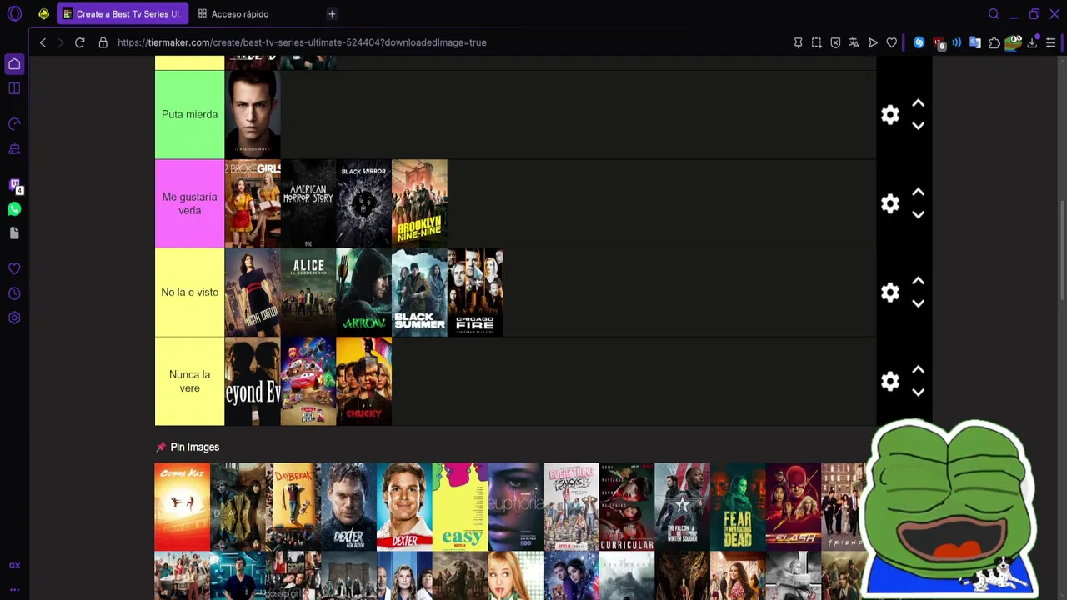Move Me gustaría verla row down
This screenshot has height=600, width=1067.
(918, 215)
